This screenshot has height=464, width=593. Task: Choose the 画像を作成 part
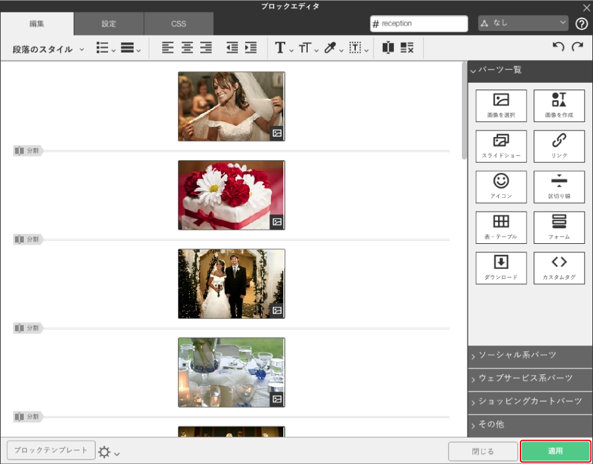point(559,105)
